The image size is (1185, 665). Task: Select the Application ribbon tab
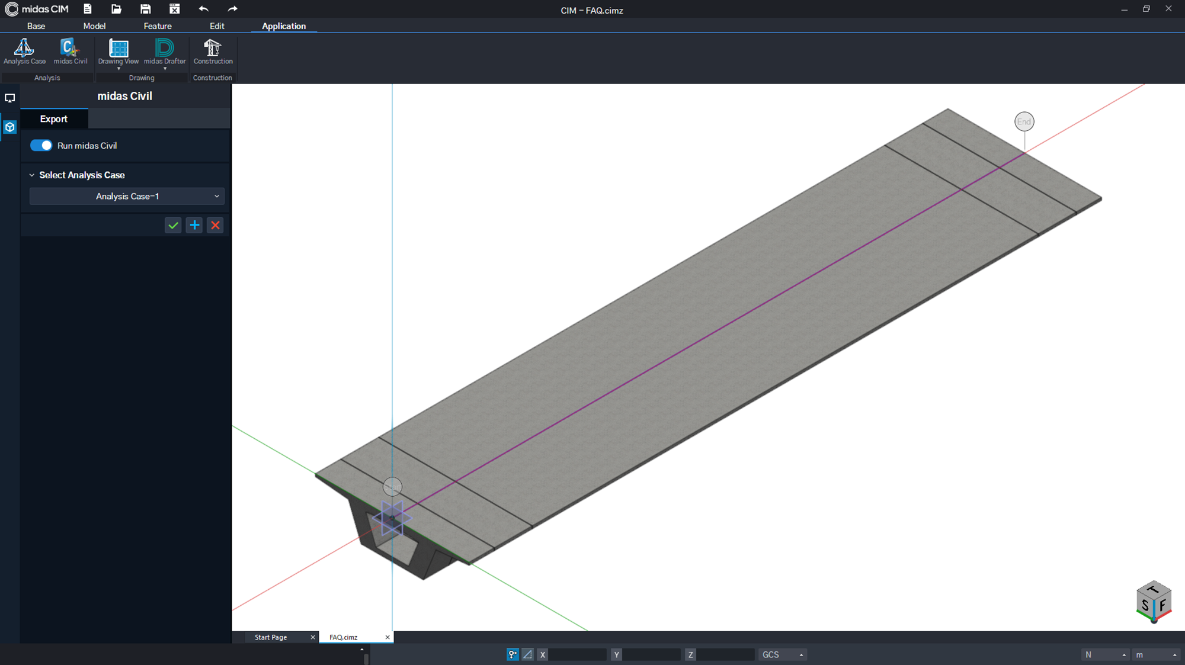284,26
